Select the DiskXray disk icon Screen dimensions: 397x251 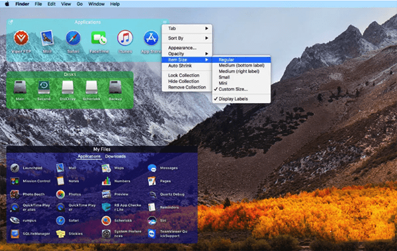(67, 87)
